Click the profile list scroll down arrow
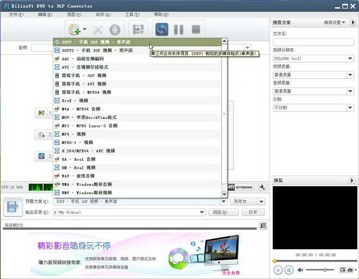The height and width of the screenshot is (279, 359). click(225, 195)
